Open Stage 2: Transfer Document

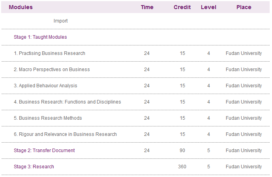[44, 151]
